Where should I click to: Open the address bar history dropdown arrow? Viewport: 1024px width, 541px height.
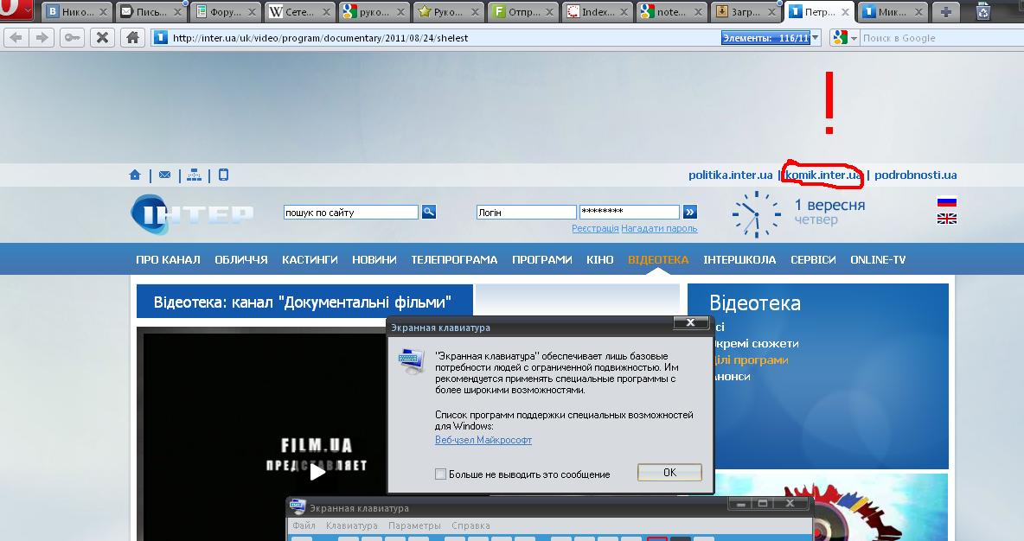coord(815,38)
